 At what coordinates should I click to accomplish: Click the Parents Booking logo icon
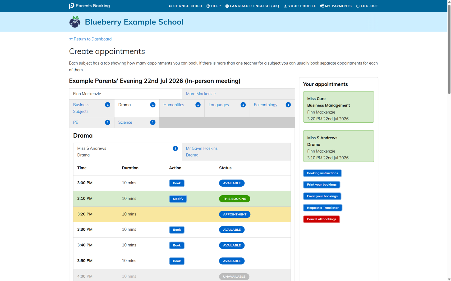[72, 6]
